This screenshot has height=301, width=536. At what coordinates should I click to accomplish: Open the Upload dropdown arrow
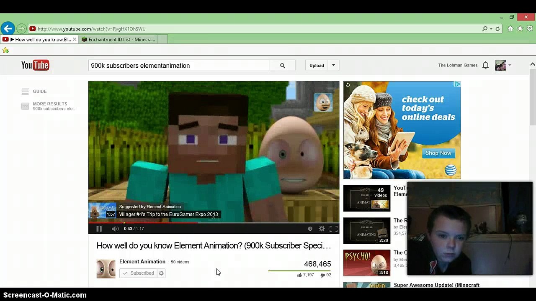tap(333, 65)
